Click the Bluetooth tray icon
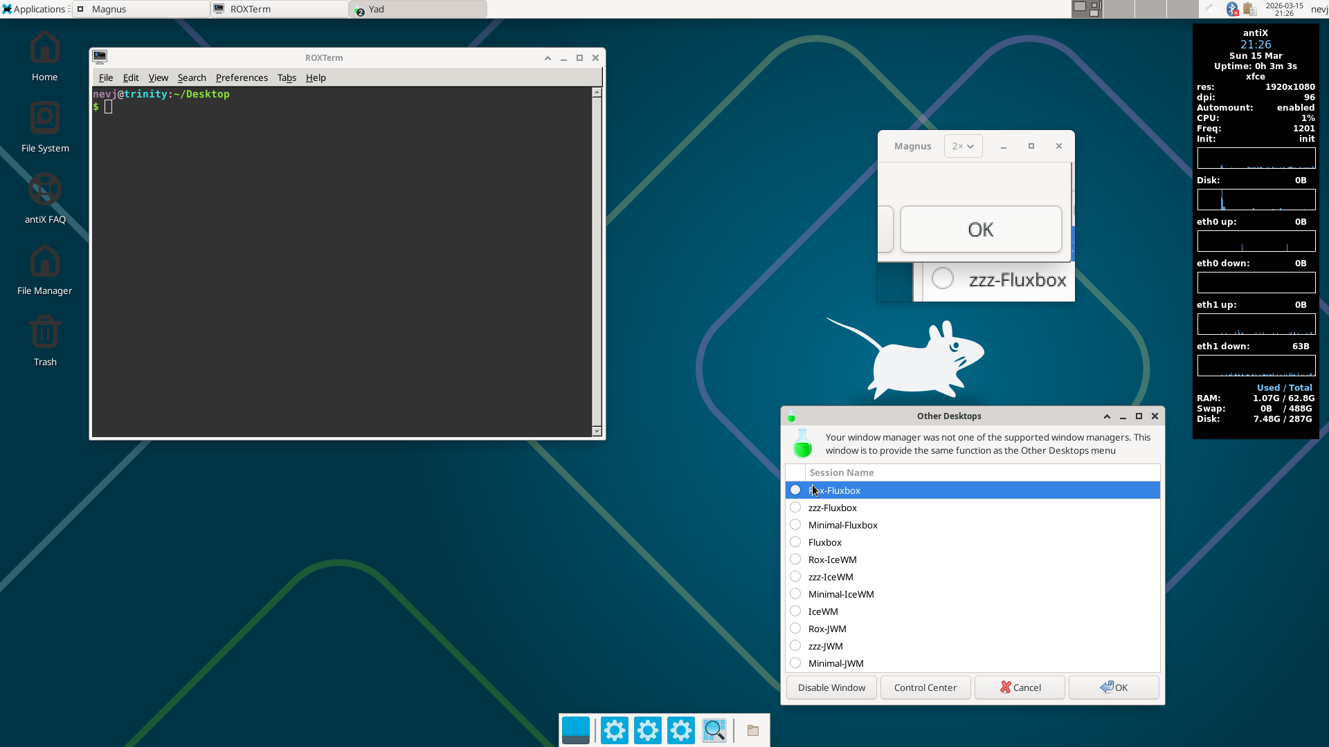The height and width of the screenshot is (747, 1329). click(1232, 9)
